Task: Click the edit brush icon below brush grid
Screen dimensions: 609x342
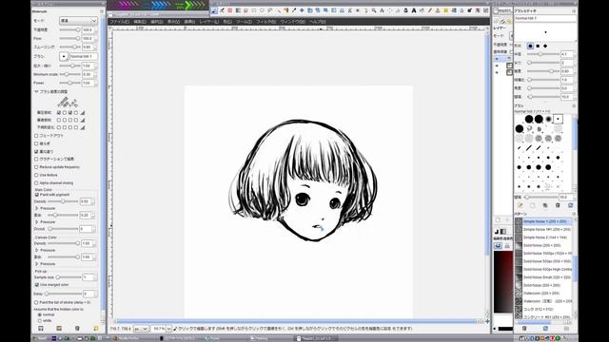Action: pyautogui.click(x=521, y=205)
